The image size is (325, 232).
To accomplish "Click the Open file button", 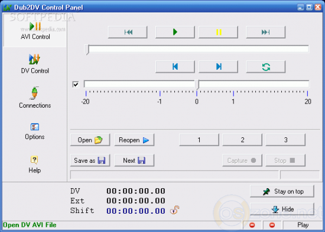I will tap(90, 140).
